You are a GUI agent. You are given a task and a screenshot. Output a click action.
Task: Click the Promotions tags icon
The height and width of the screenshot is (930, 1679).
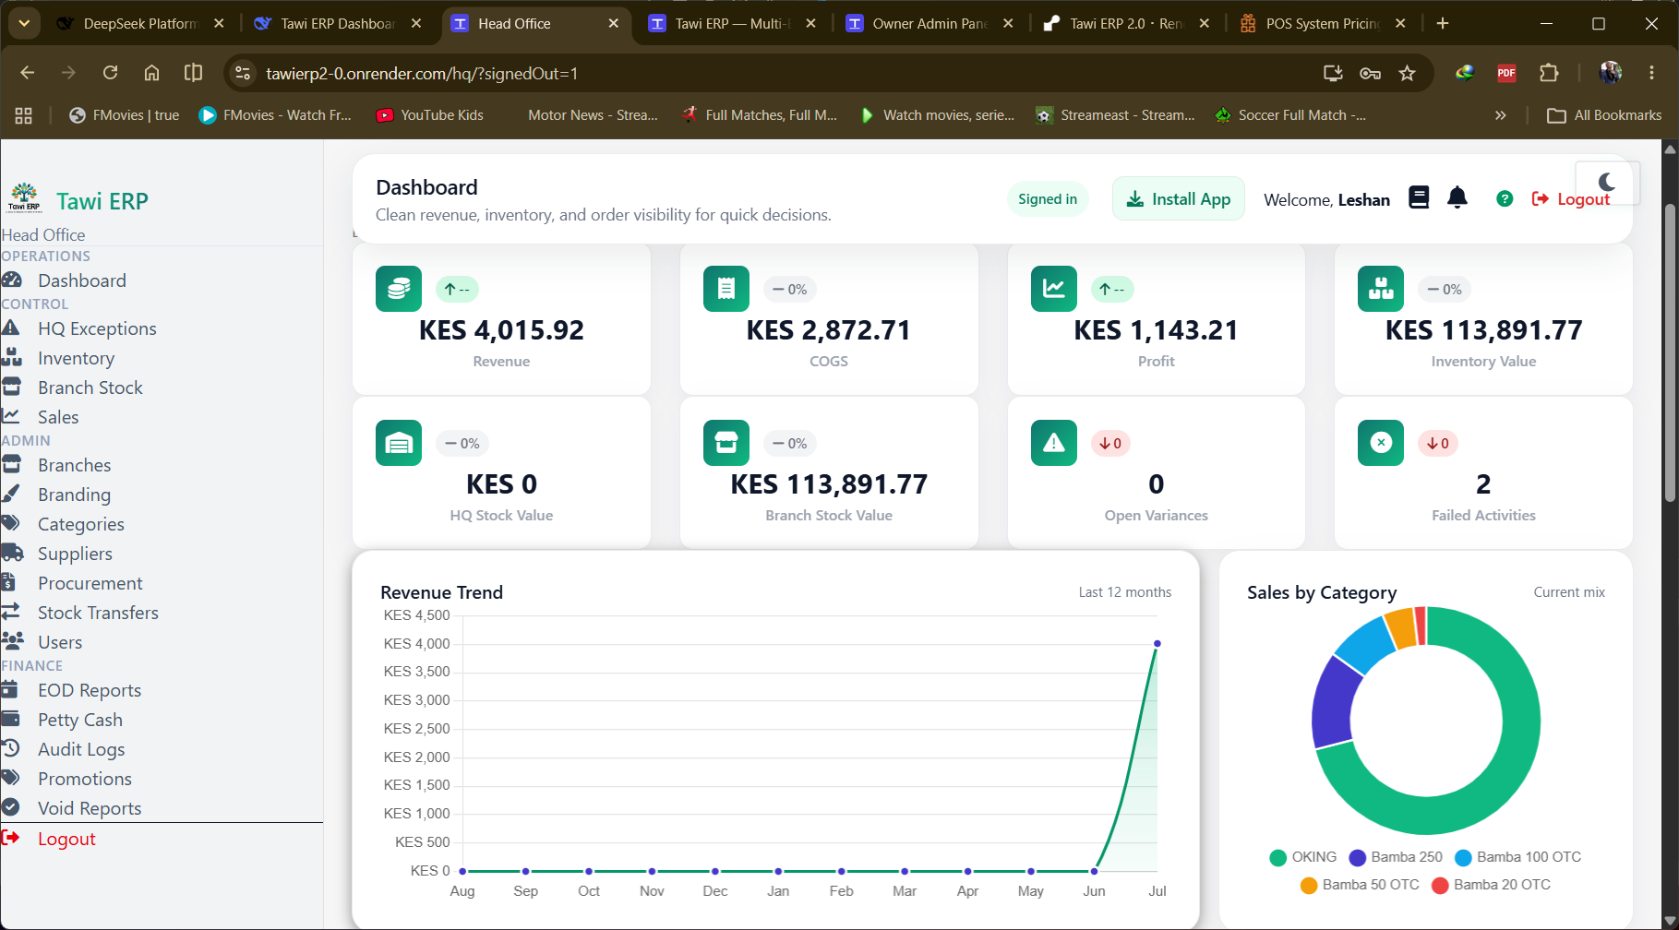pyautogui.click(x=11, y=778)
